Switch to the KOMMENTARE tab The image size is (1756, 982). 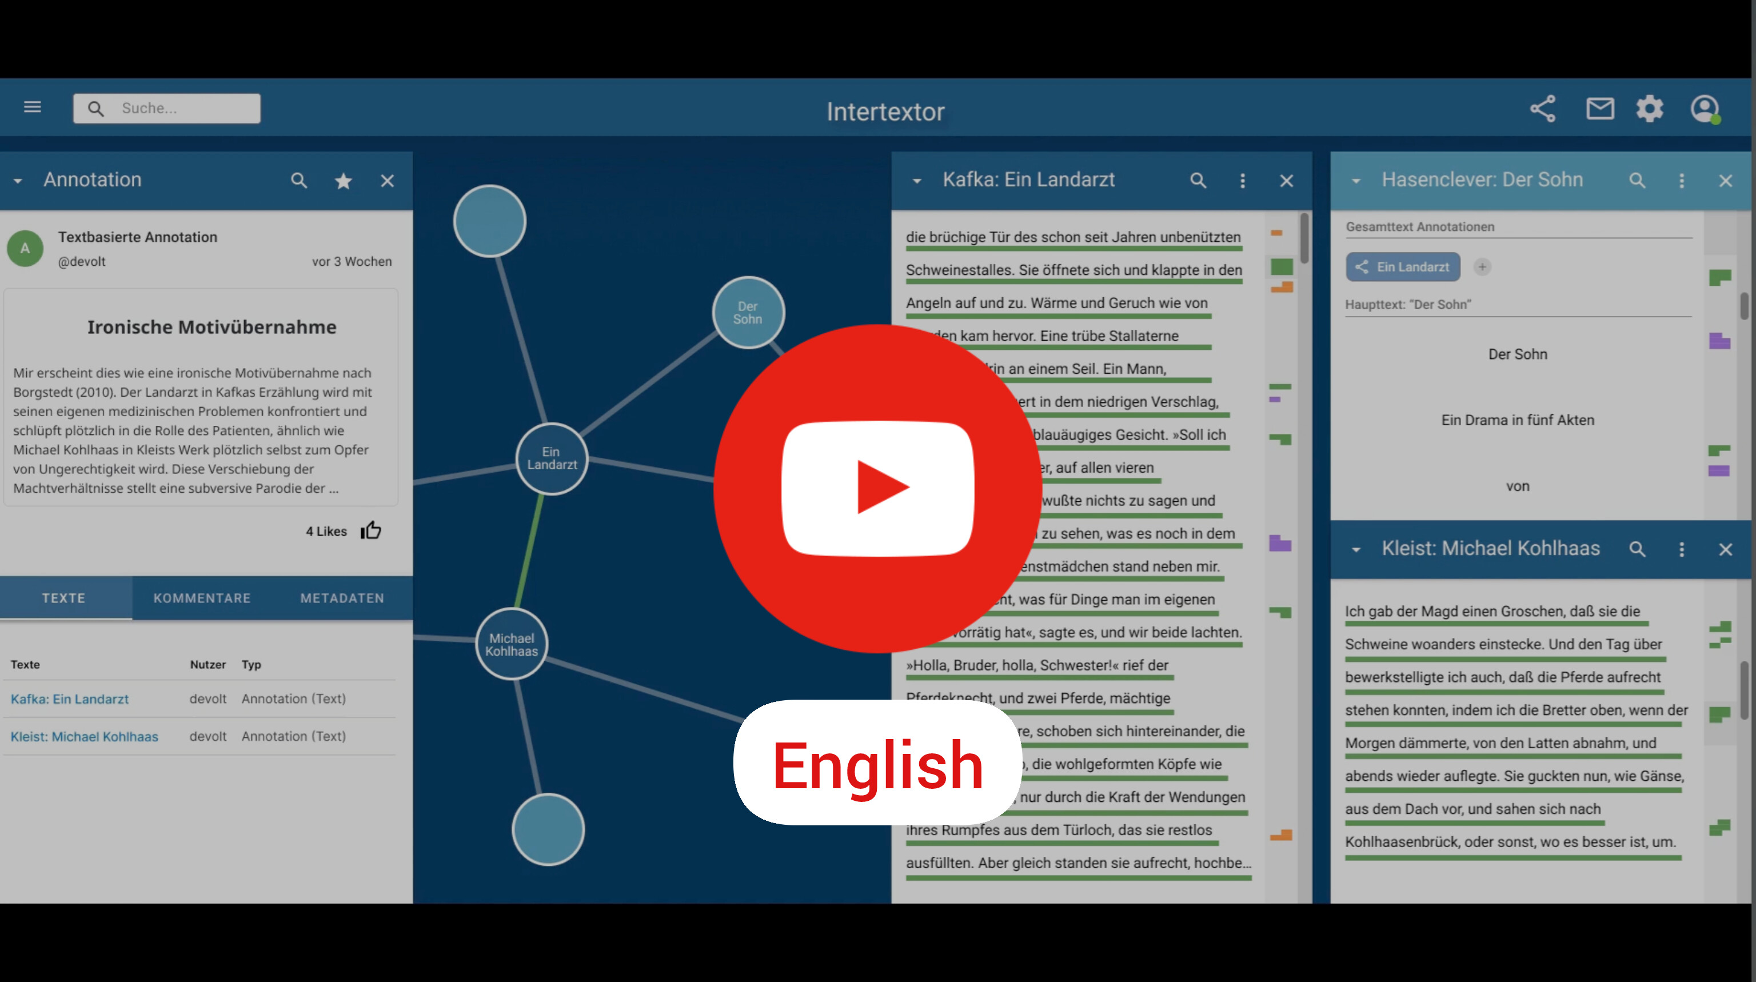[202, 598]
